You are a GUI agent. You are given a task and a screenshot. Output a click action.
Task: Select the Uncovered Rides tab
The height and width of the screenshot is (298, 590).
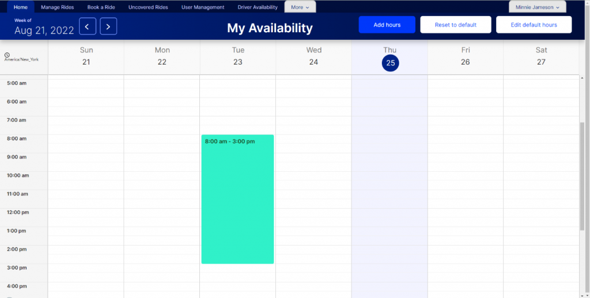(x=148, y=7)
